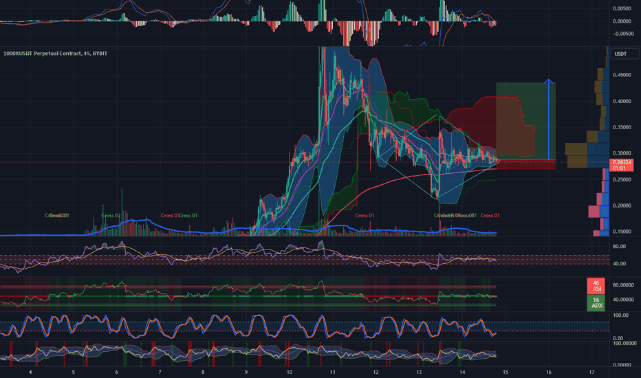
Task: Click 100.00000 on the bottom pane axis
Action: pyautogui.click(x=624, y=343)
